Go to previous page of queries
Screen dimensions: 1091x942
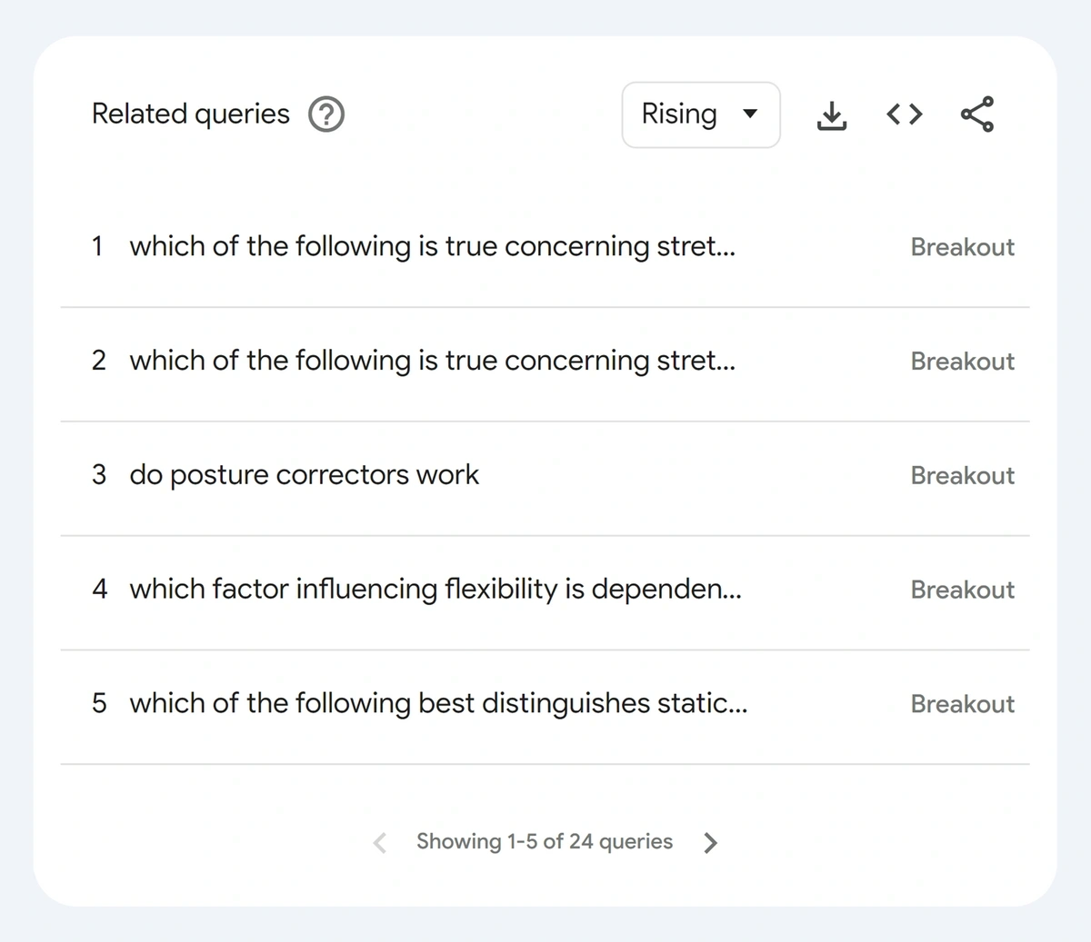click(380, 843)
